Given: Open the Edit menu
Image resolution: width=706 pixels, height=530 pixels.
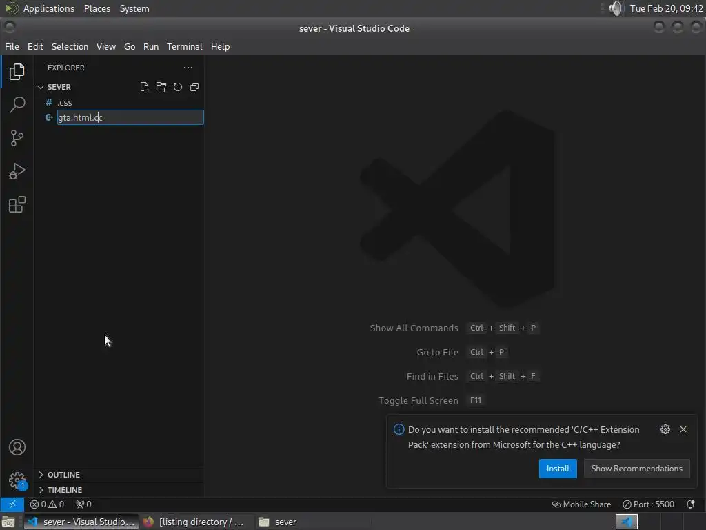Looking at the screenshot, I should [35, 46].
